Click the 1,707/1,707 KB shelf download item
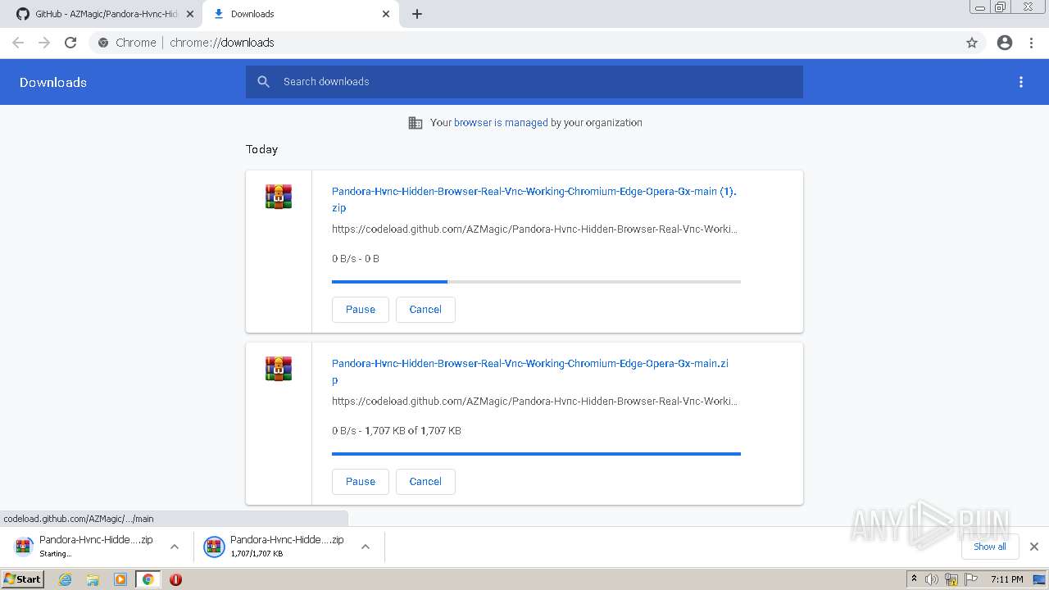 pyautogui.click(x=275, y=547)
